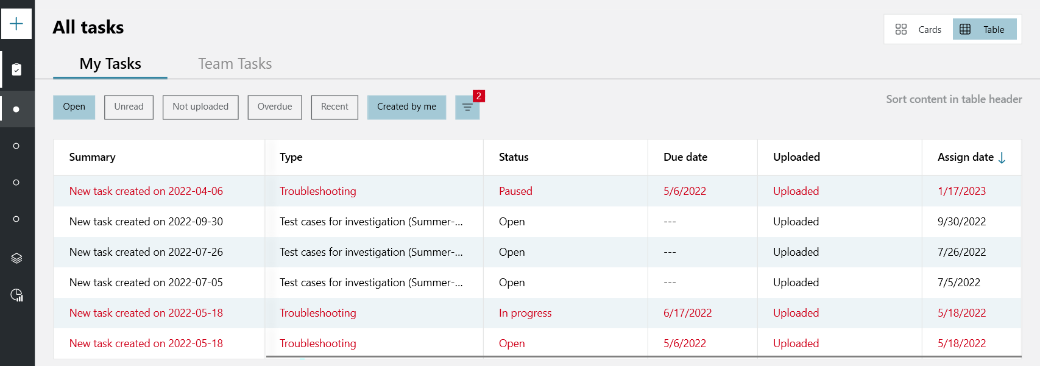Open the filter options icon with badge 2
The image size is (1040, 366).
467,107
